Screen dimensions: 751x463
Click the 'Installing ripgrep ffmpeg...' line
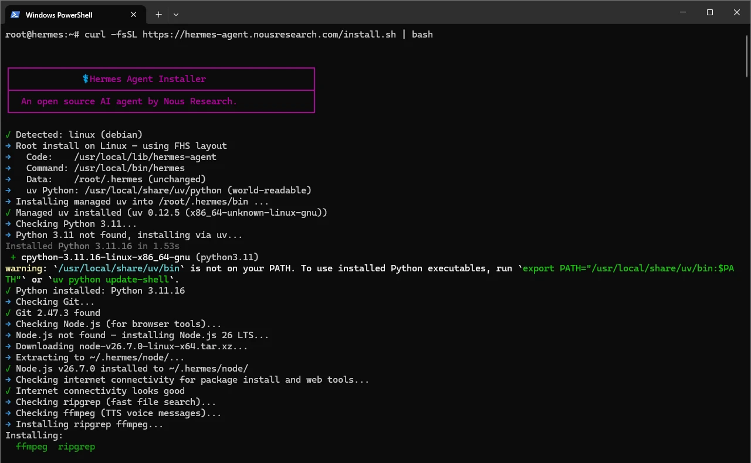click(x=84, y=424)
